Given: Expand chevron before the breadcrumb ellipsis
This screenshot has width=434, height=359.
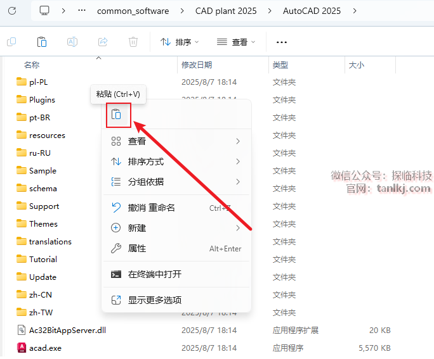Looking at the screenshot, I should [63, 11].
